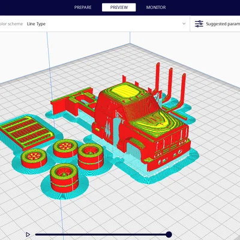Select the wheel closest to the truck cab
Image resolution: width=240 pixels, height=240 pixels.
click(x=91, y=156)
